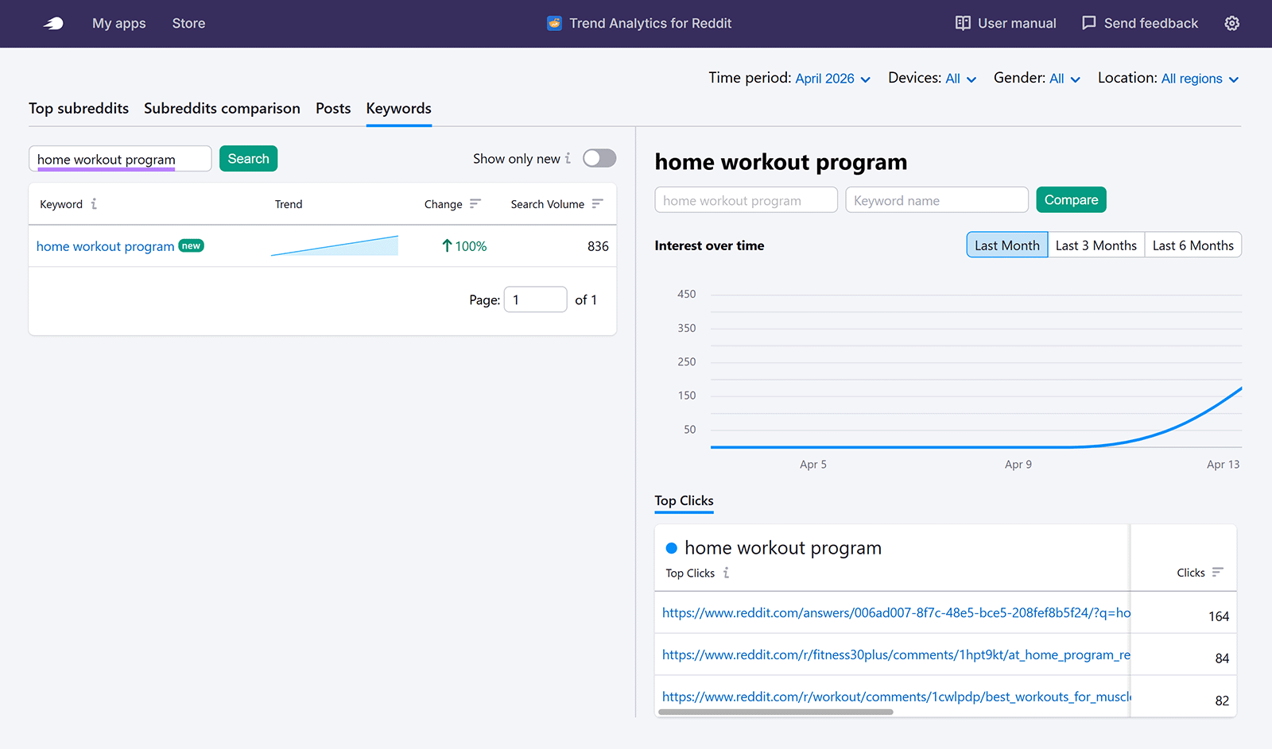Open the Devices All dropdown
The image size is (1272, 749).
point(960,79)
